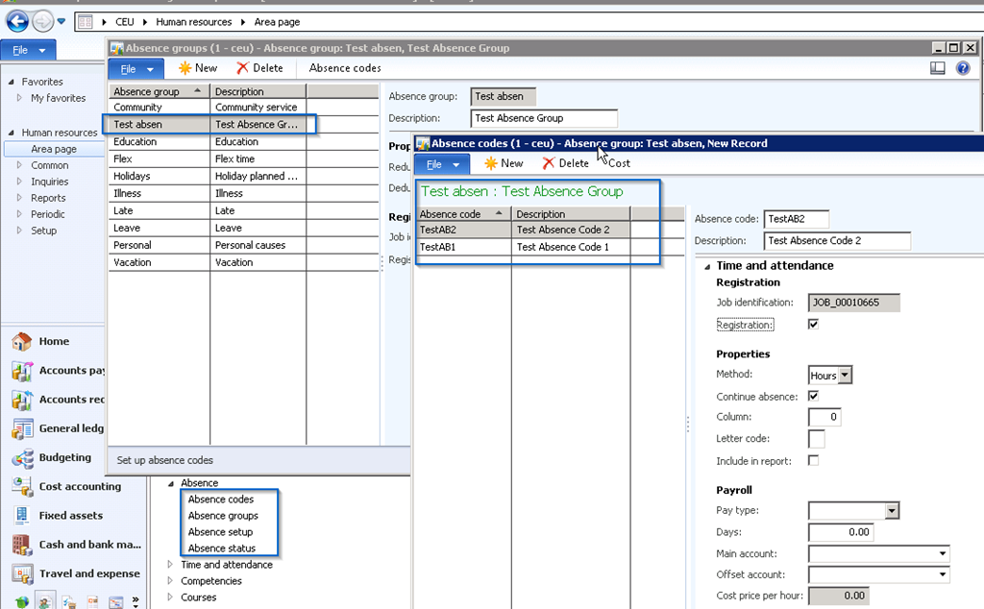Open the Method dropdown showing Hours
Viewport: 984px width, 609px height.
click(x=845, y=376)
